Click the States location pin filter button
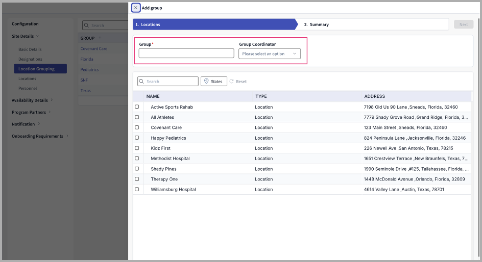This screenshot has width=482, height=262. [x=214, y=82]
